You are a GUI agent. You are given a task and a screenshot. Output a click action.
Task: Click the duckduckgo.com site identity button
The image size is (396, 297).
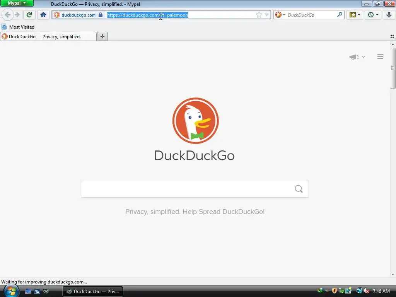coord(78,15)
